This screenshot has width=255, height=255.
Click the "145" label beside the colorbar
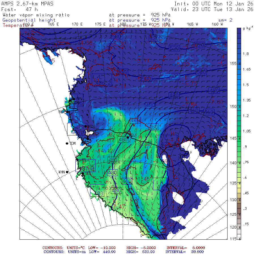[233, 138]
